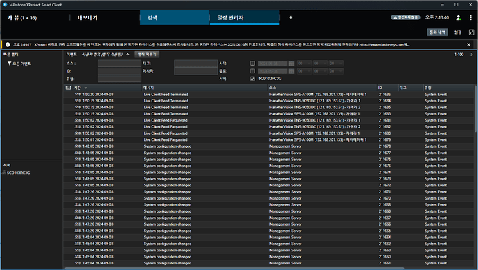Click the vertical scrollbar of event list
The height and width of the screenshot is (270, 478).
(475, 108)
